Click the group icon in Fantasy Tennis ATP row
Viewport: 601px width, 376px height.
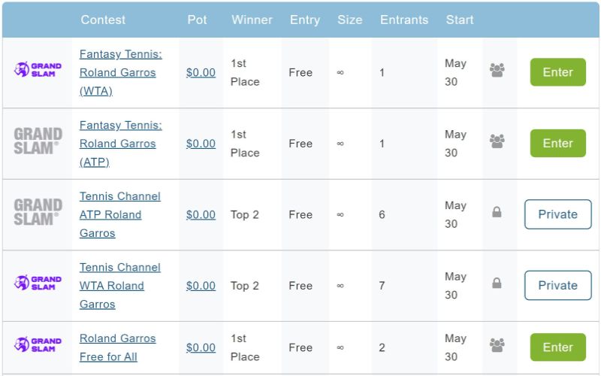pos(497,141)
